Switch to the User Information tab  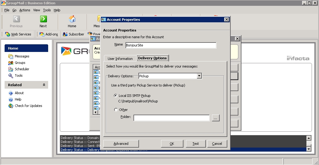point(120,58)
